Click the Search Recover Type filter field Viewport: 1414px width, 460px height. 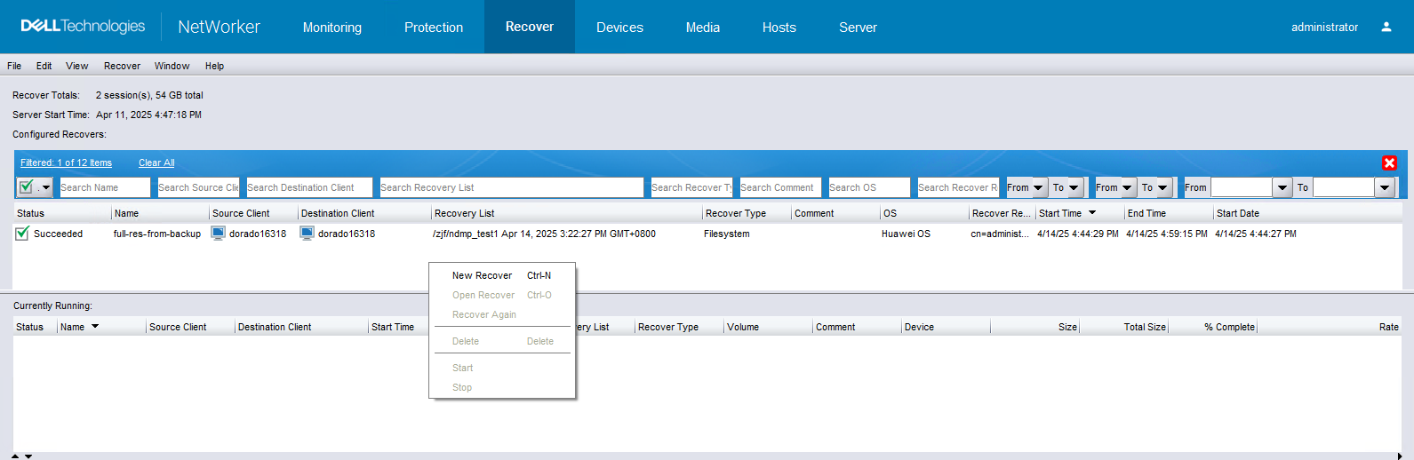pos(691,187)
